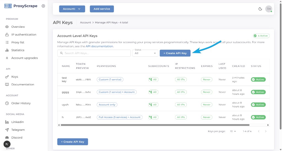Go to next page of keys

point(266,131)
